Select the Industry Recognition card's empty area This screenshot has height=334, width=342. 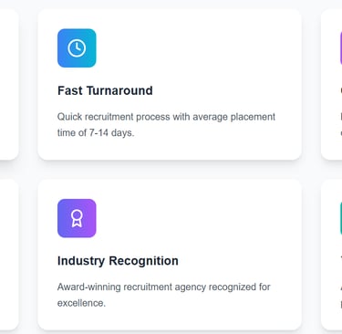click(x=198, y=219)
